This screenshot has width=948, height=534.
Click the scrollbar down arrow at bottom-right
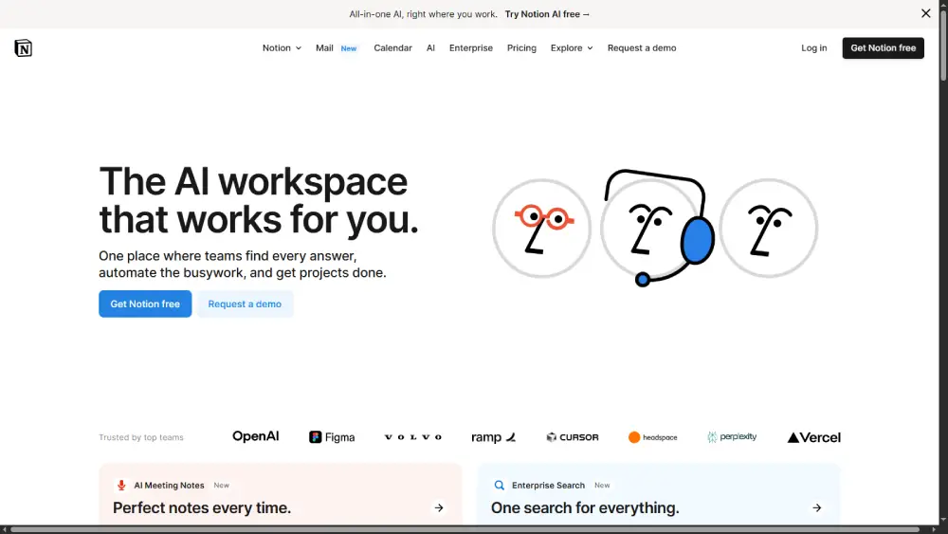point(943,520)
